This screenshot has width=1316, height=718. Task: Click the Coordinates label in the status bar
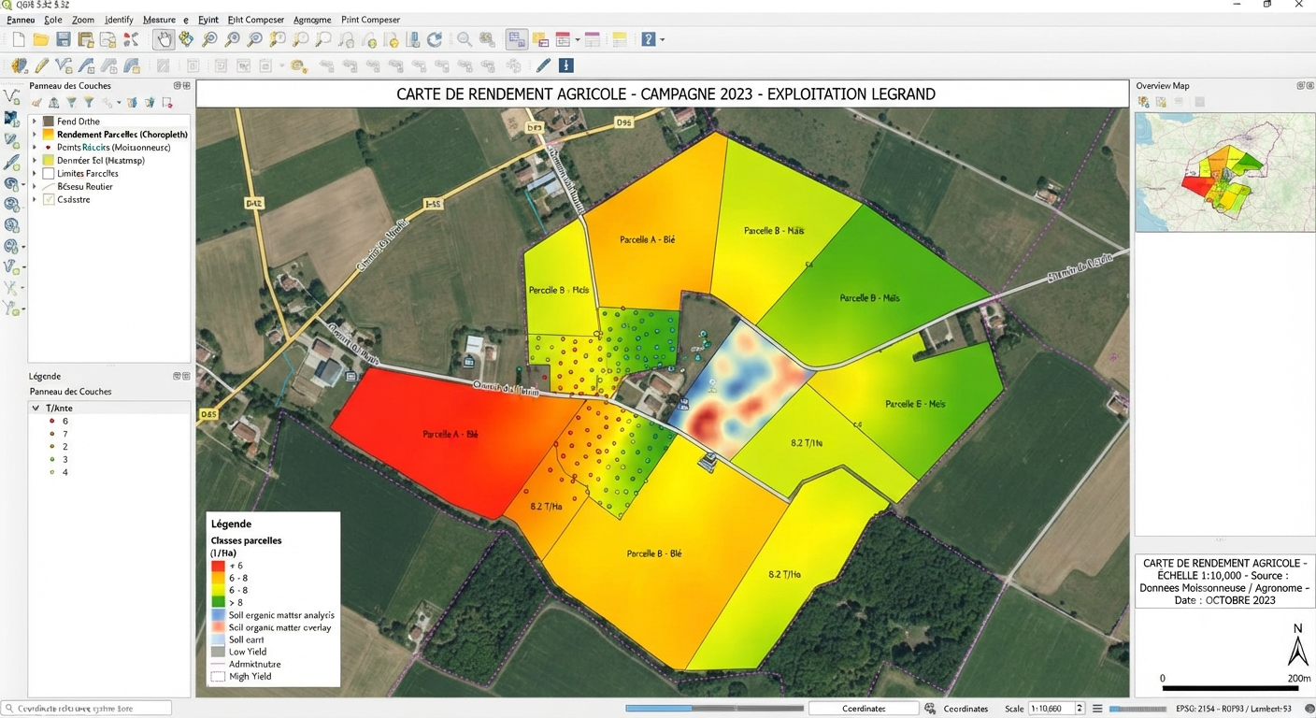(x=966, y=709)
